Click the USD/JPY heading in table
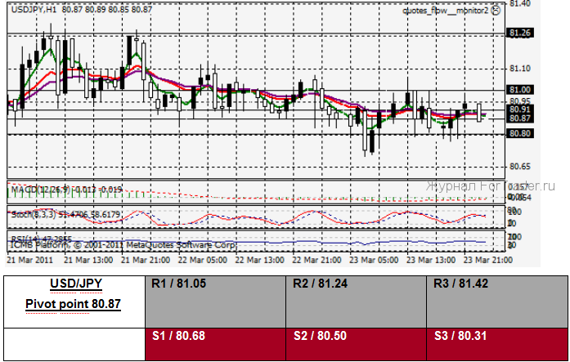The image size is (570, 362). click(x=76, y=284)
